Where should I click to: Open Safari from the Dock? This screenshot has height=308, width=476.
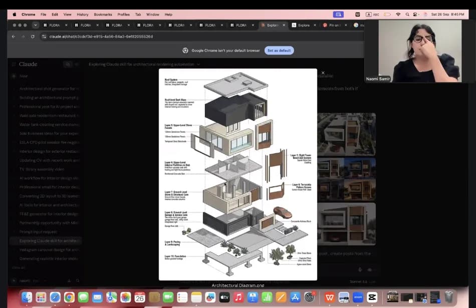click(55, 297)
